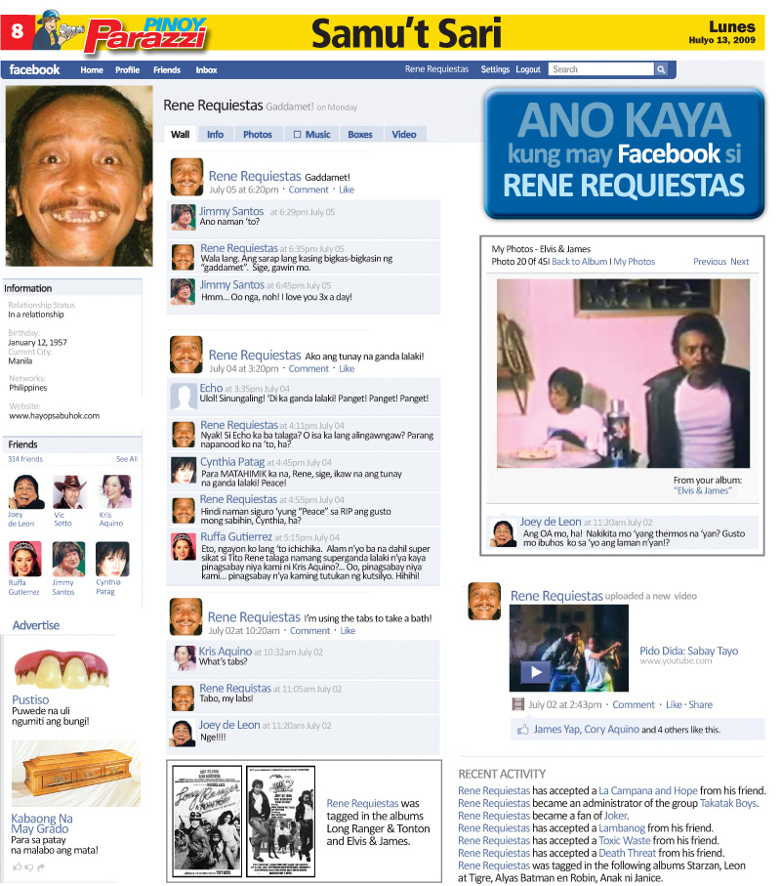The height and width of the screenshot is (886, 781).
Task: Open Rene Requiestas's large profile photo
Action: pos(79,176)
